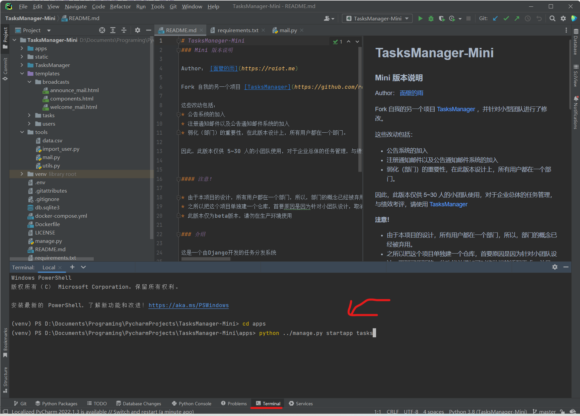Click the Git Push arrow icon
The height and width of the screenshot is (416, 580).
click(x=517, y=19)
